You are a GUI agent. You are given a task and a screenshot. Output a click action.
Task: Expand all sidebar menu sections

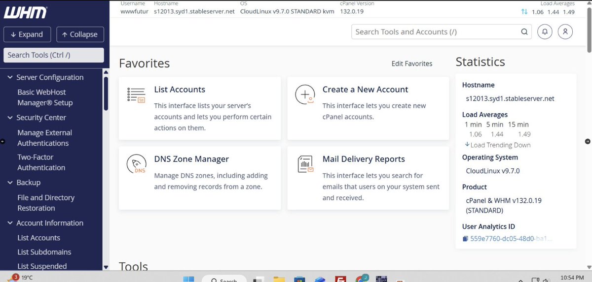click(x=27, y=34)
